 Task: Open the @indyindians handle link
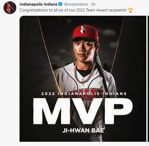[76, 4]
